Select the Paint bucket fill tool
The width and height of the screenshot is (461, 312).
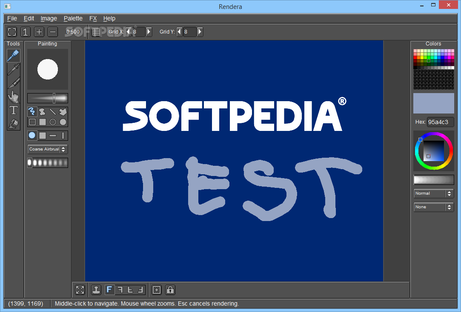14,124
